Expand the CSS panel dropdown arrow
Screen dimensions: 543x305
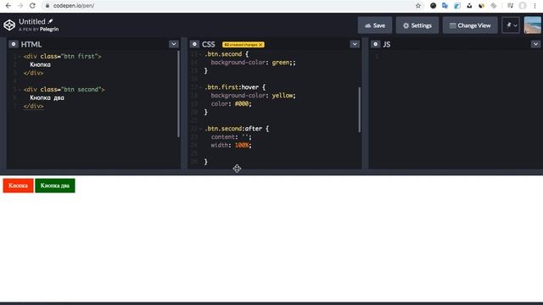point(355,44)
